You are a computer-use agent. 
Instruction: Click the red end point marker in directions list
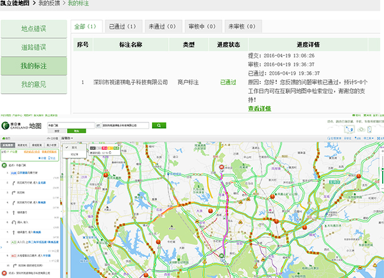(x=4, y=273)
